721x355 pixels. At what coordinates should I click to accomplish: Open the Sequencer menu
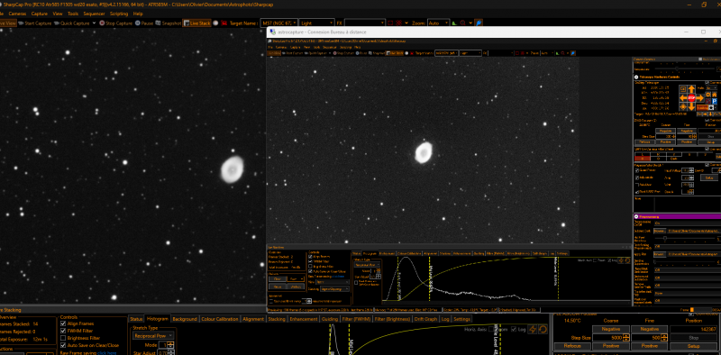pyautogui.click(x=94, y=14)
